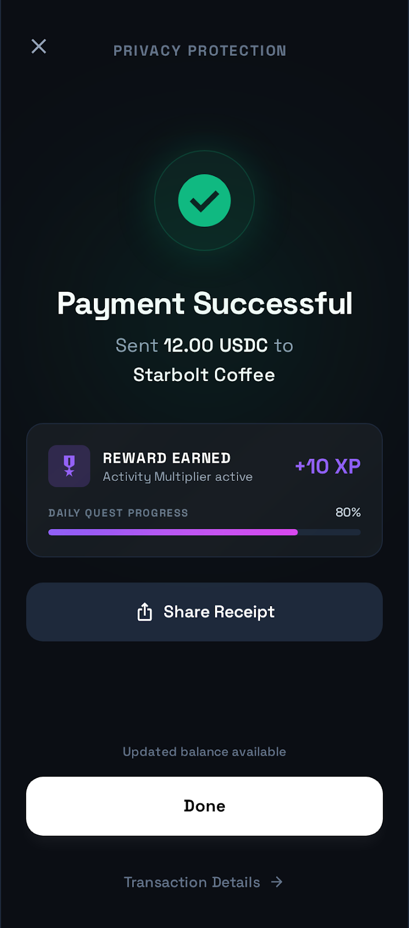Image resolution: width=409 pixels, height=928 pixels.
Task: Tap the purple reward medal icon
Action: (x=70, y=466)
